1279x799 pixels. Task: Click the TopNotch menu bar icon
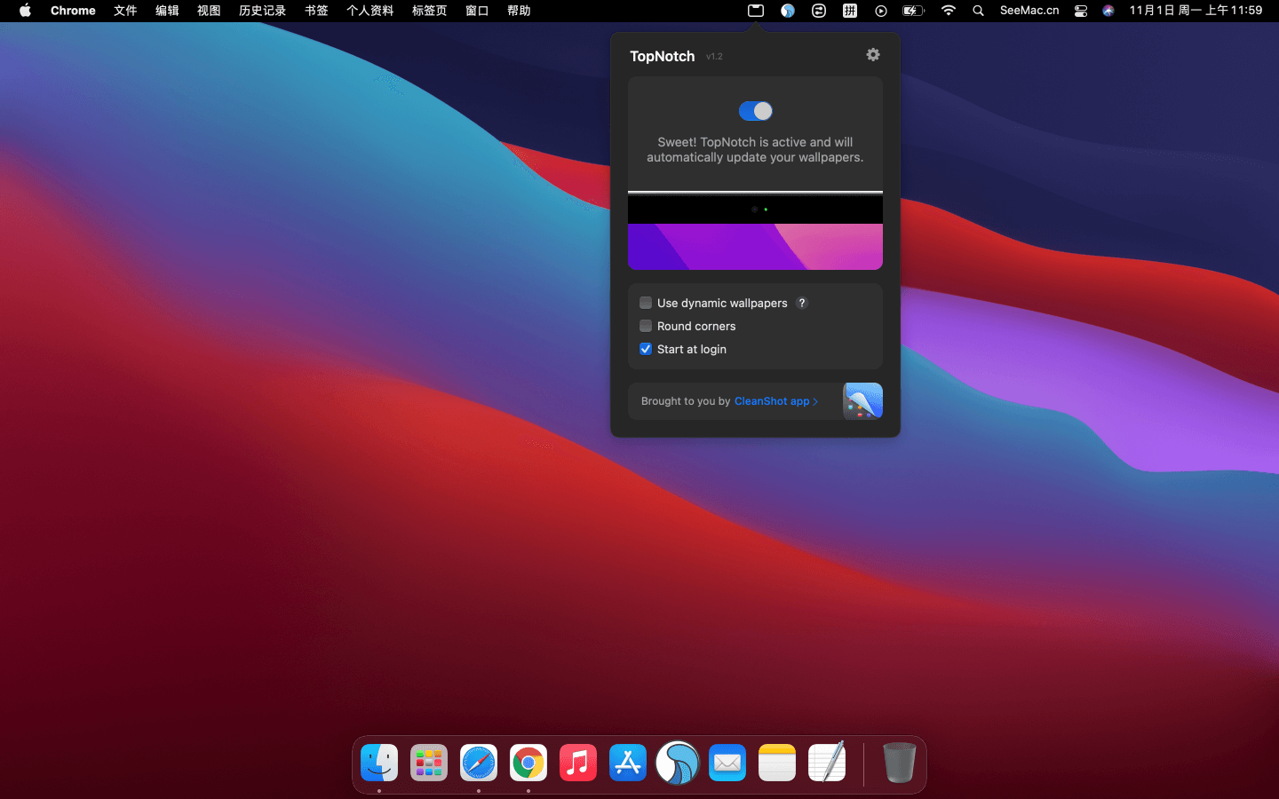point(756,11)
